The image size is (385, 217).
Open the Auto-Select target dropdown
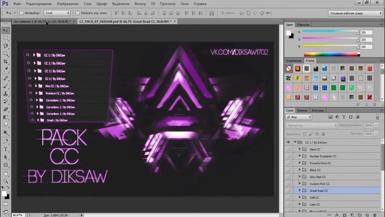pyautogui.click(x=57, y=13)
